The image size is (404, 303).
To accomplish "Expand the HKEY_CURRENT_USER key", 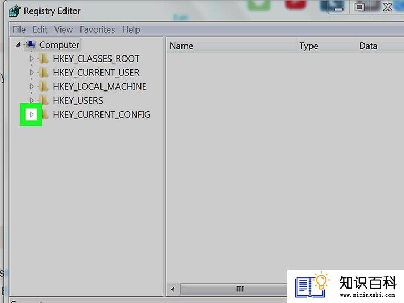I will 32,73.
